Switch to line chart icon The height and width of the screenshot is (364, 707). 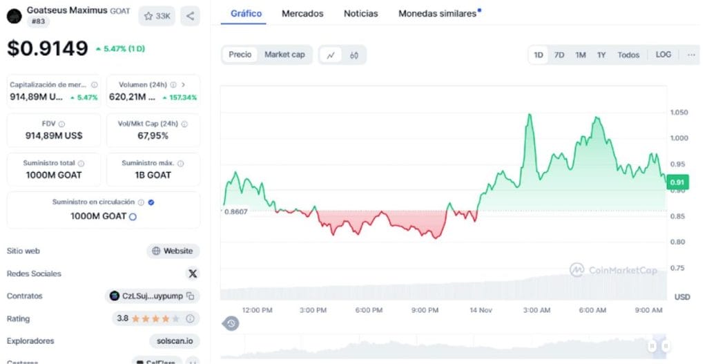[331, 55]
